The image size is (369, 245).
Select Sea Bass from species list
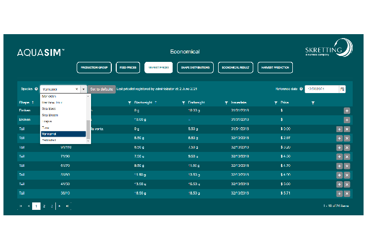coord(48,108)
